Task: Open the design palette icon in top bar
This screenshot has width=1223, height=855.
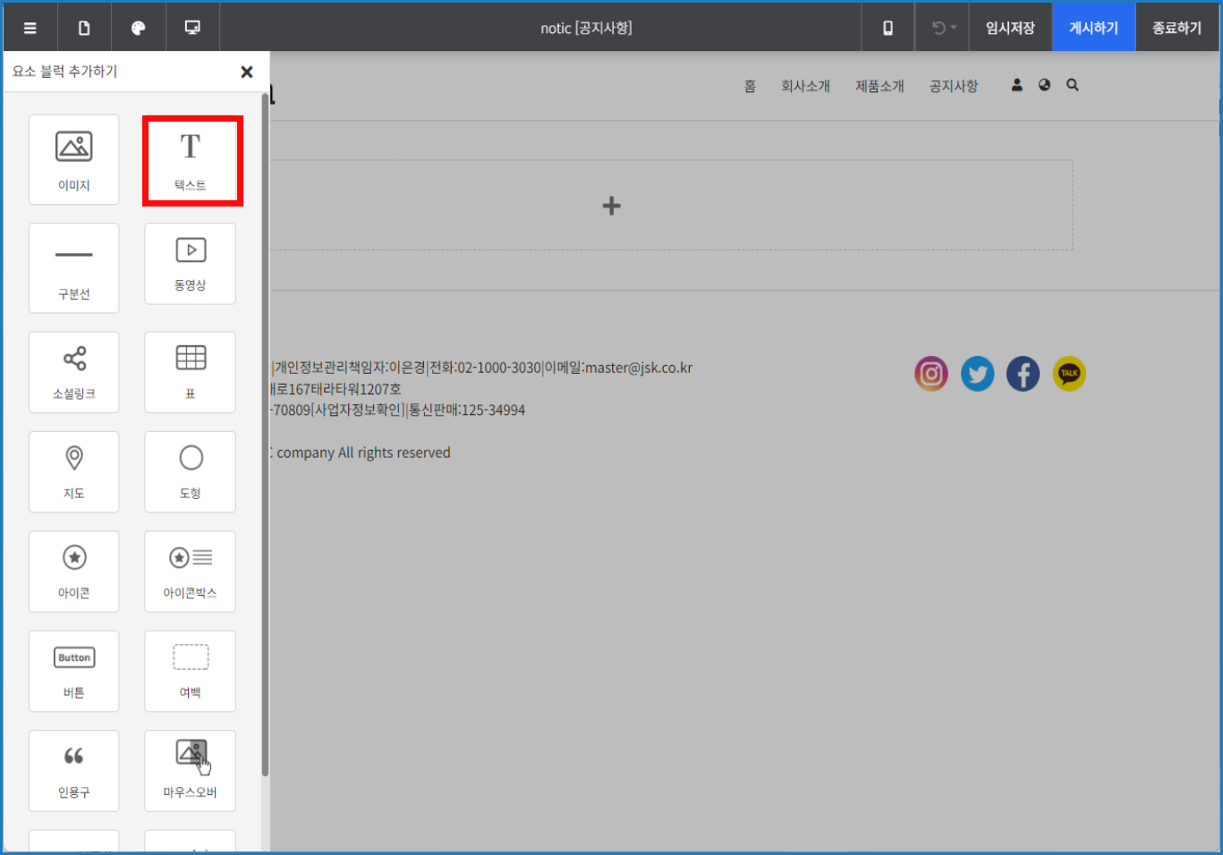Action: click(139, 28)
